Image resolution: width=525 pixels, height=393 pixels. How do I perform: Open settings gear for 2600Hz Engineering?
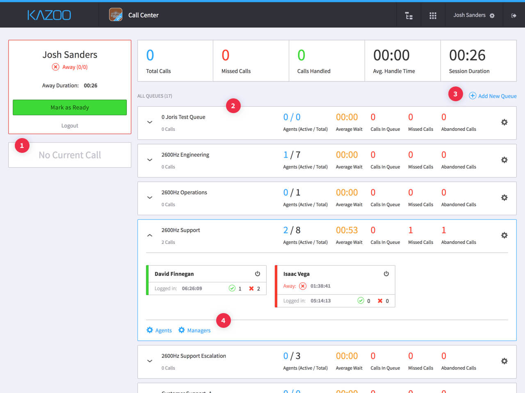point(504,160)
